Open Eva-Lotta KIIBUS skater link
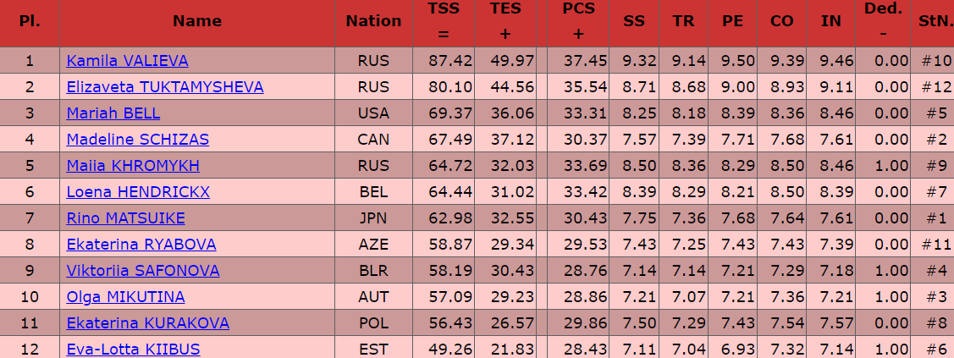The image size is (954, 358). [x=134, y=349]
